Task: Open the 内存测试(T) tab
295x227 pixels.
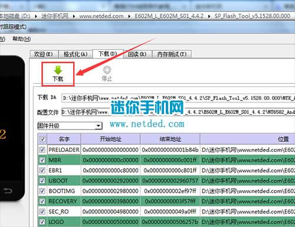Action: click(172, 54)
